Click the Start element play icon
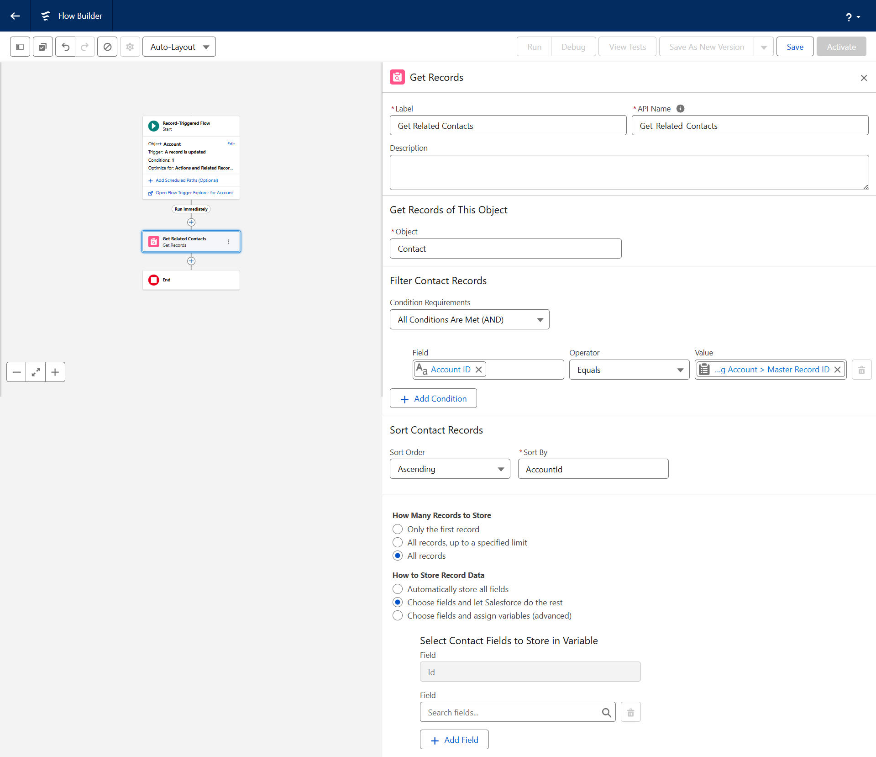Viewport: 876px width, 757px height. 153,126
